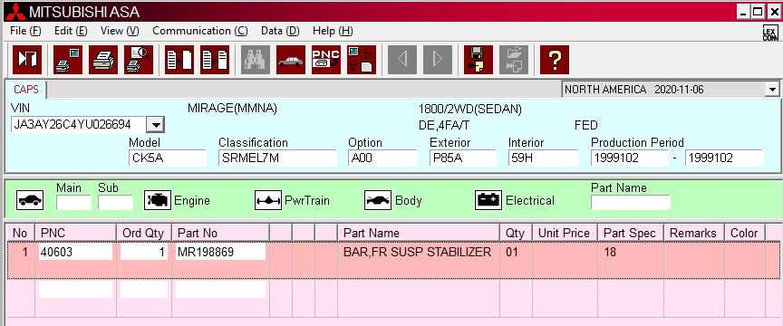This screenshot has width=783, height=326.
Task: Click the PNC toolbar icon
Action: point(326,60)
